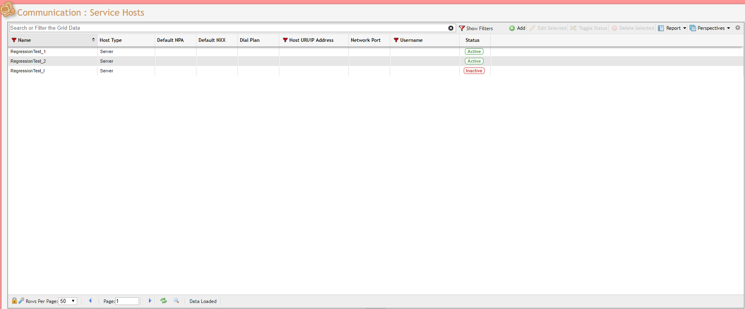Click Active status badge for RegressionTest_1

(474, 51)
